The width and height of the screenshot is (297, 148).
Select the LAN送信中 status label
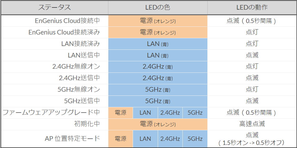(84, 55)
